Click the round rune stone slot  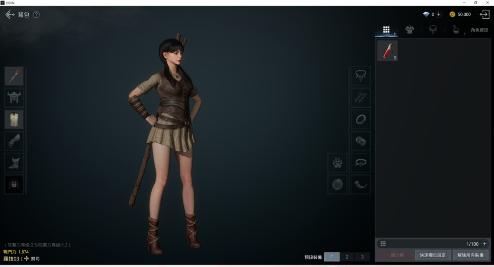point(337,184)
